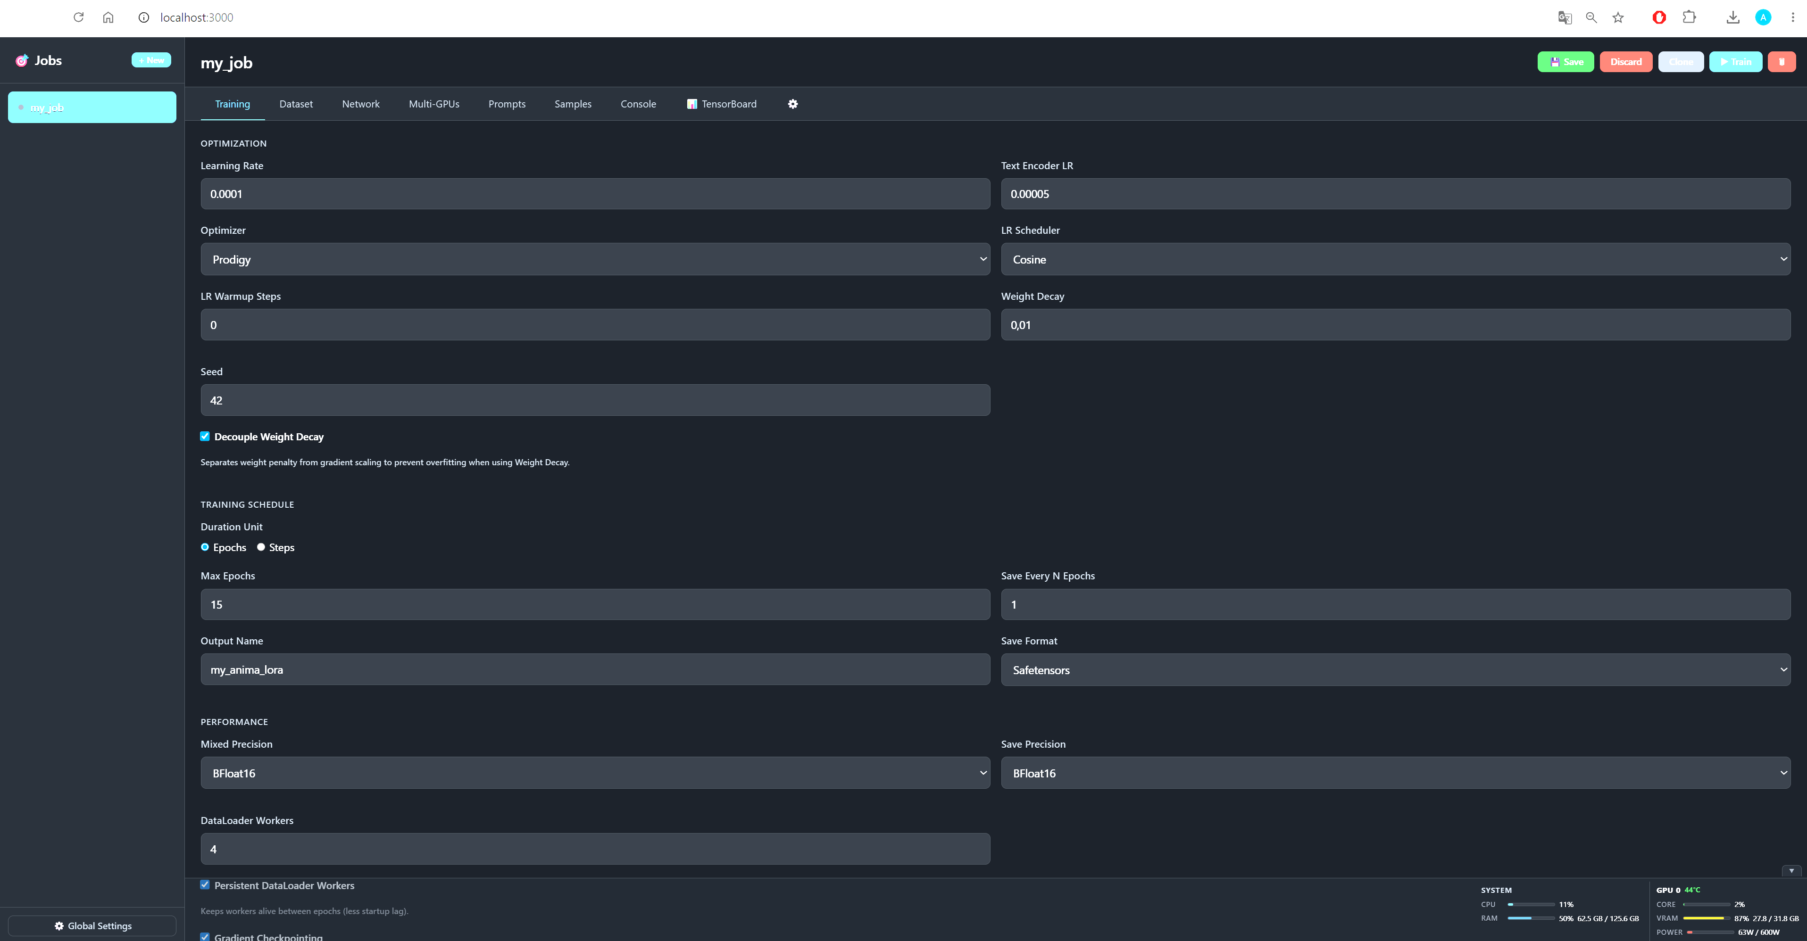1807x941 pixels.
Task: Click the CPU usage bar
Action: coord(1531,904)
